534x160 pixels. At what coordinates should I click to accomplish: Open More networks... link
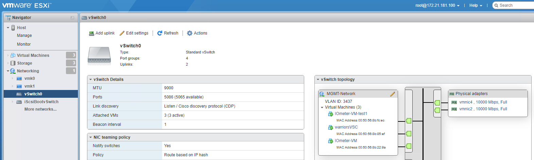pyautogui.click(x=40, y=109)
